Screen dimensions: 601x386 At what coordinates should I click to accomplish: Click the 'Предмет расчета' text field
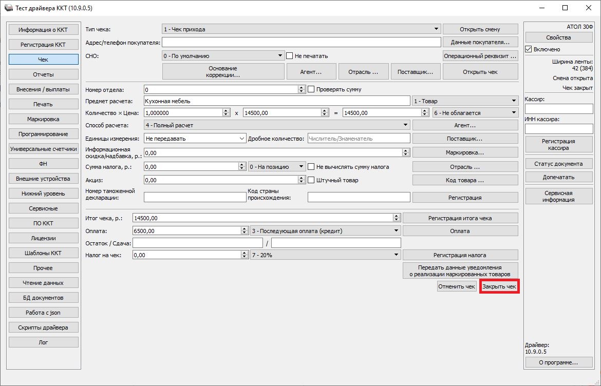(276, 101)
